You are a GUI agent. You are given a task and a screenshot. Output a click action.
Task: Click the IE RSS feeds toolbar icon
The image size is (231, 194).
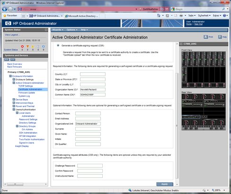coord(168,16)
